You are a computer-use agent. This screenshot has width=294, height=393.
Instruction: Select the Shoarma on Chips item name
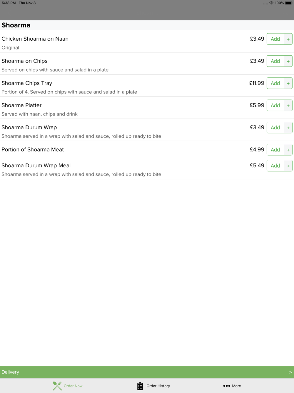[x=24, y=61]
